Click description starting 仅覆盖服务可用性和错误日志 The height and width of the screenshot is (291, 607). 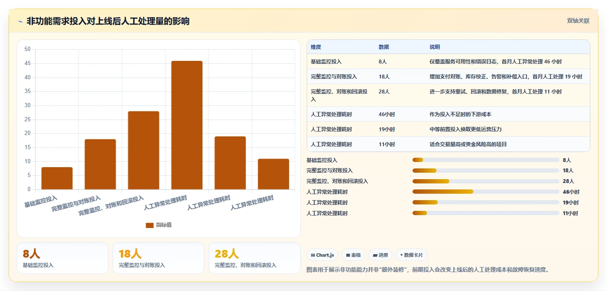pos(496,62)
